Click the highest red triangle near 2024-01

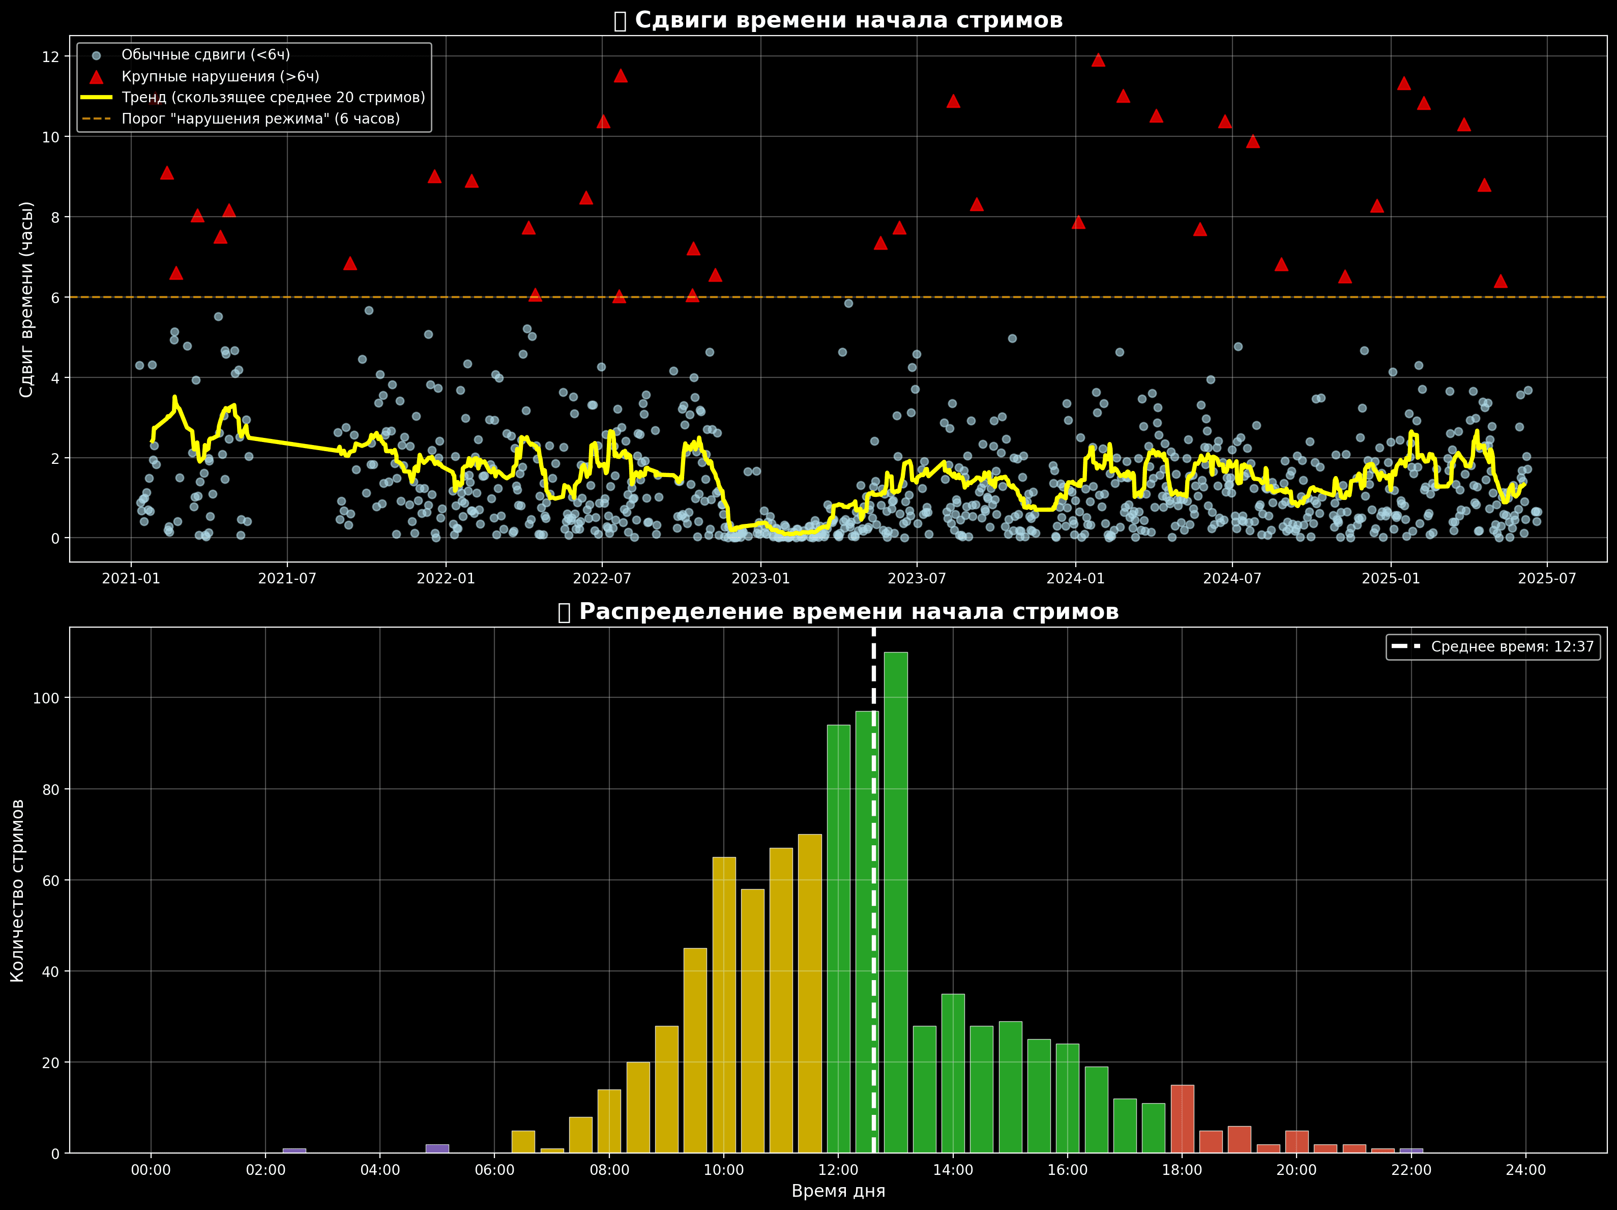(x=1098, y=60)
